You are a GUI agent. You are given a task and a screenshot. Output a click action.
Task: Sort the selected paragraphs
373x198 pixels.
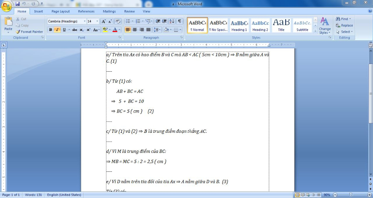pyautogui.click(x=172, y=21)
